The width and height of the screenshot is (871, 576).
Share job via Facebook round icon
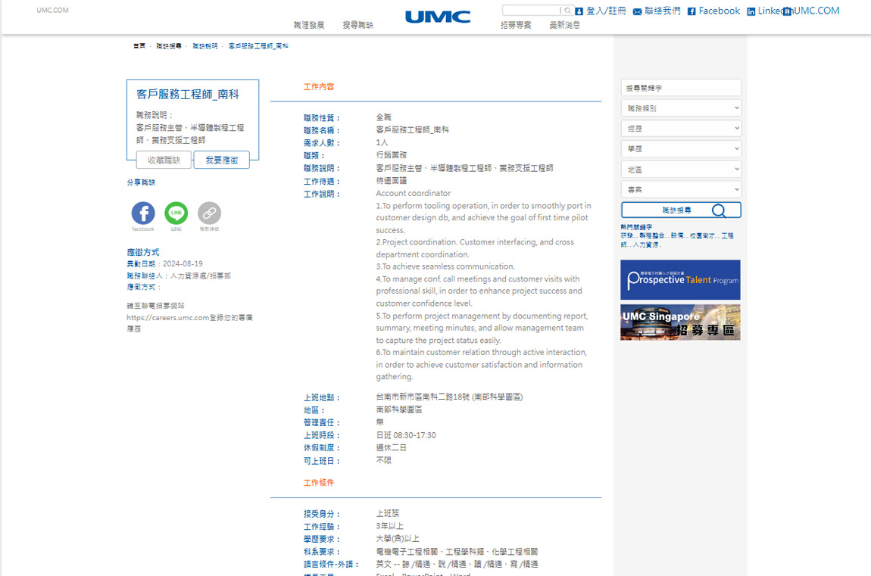(x=143, y=213)
